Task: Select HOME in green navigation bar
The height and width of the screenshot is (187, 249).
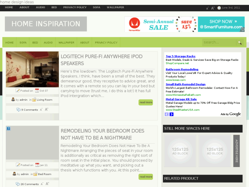Action: tap(9, 43)
